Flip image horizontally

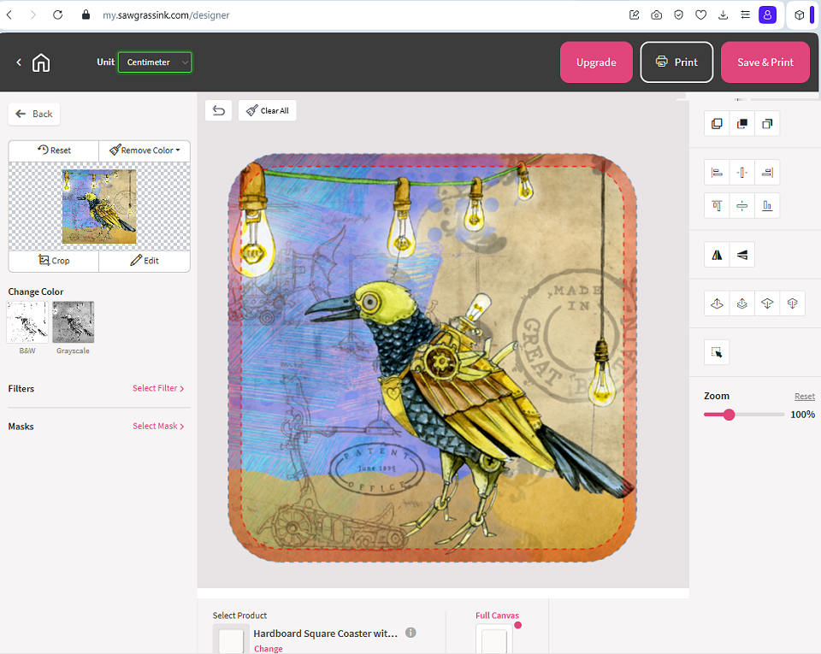(717, 255)
